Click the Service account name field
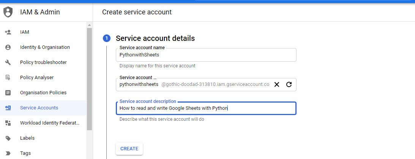 point(206,55)
